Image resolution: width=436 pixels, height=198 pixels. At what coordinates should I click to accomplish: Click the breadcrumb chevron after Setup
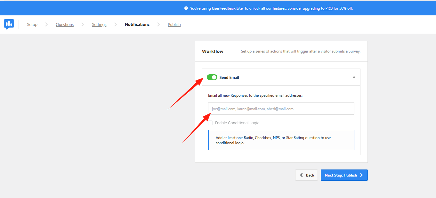(x=46, y=24)
